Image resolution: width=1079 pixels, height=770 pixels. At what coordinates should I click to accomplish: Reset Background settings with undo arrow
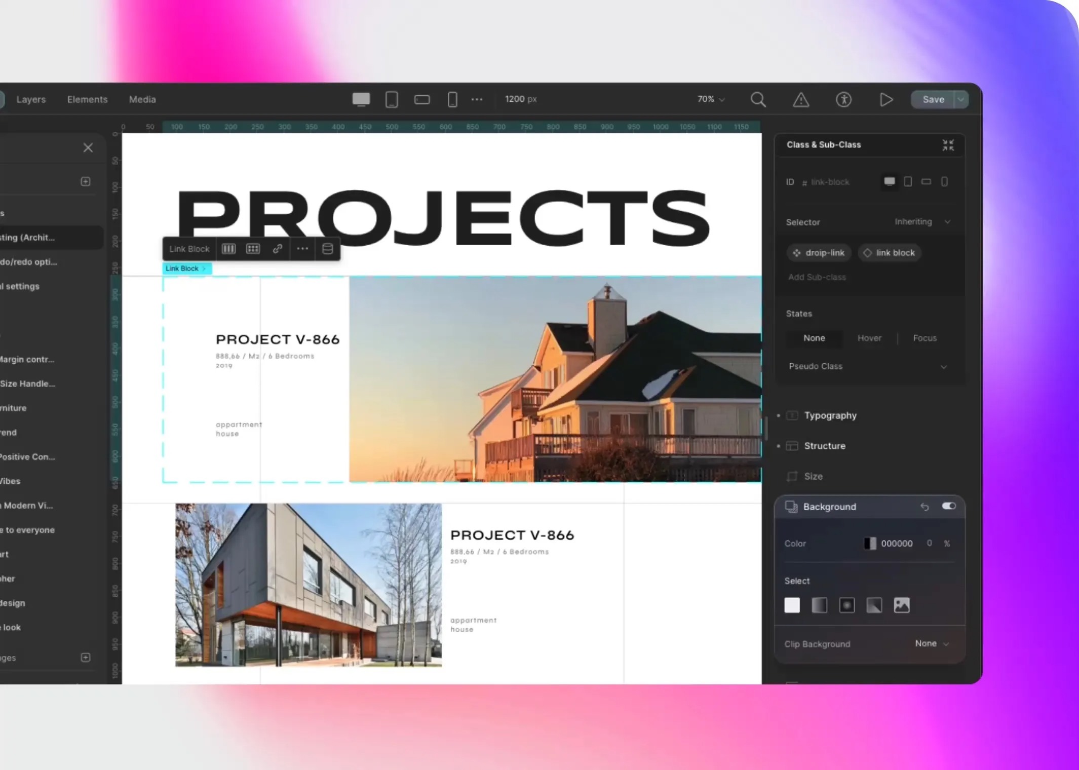924,507
